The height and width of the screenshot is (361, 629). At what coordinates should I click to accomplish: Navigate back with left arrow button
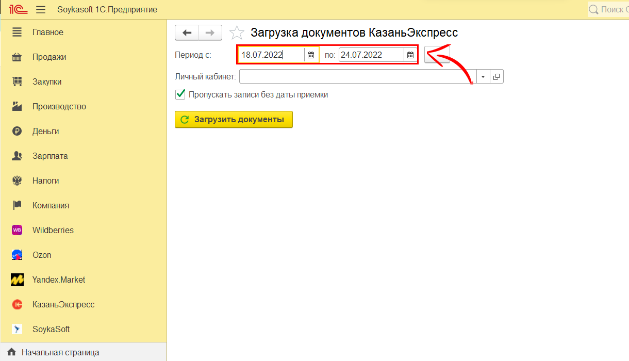point(187,32)
